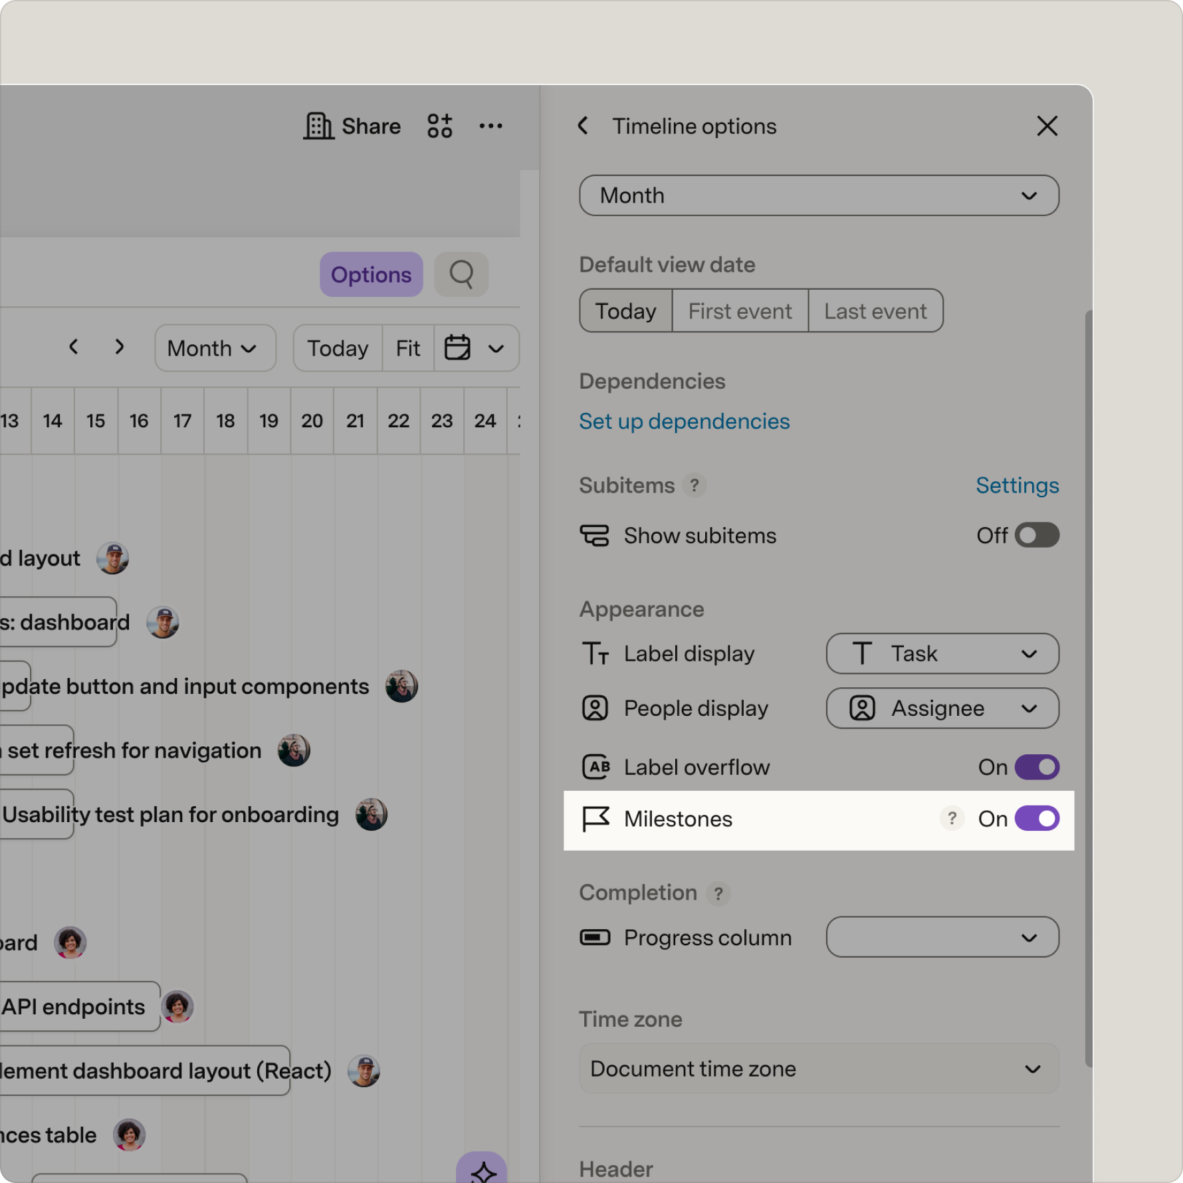Click 'Usability test plan for onboarding' label
This screenshot has height=1183, width=1183.
[x=171, y=815]
